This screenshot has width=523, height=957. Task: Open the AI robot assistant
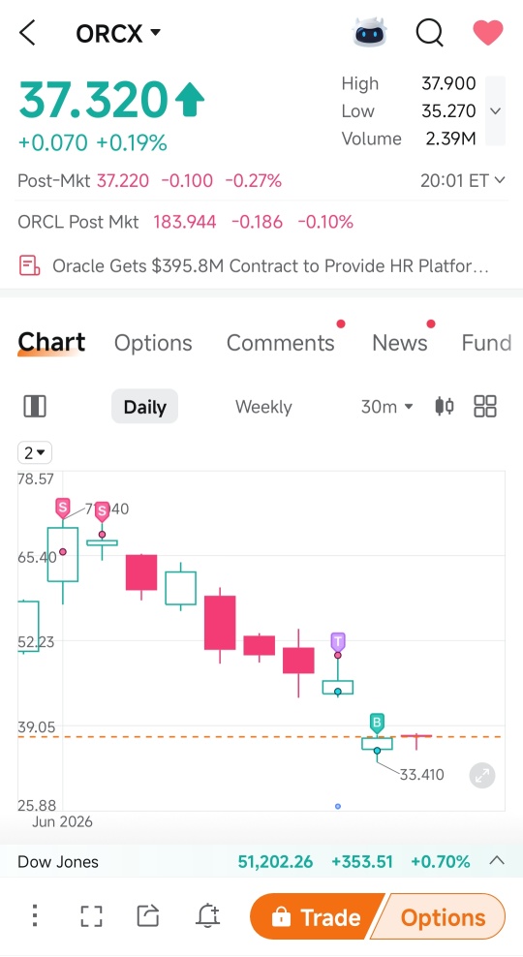(x=370, y=32)
